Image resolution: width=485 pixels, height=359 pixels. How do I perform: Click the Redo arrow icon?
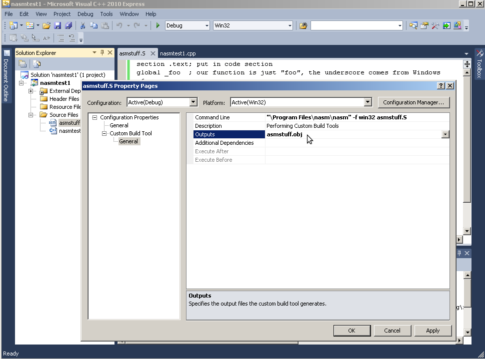[x=137, y=25]
